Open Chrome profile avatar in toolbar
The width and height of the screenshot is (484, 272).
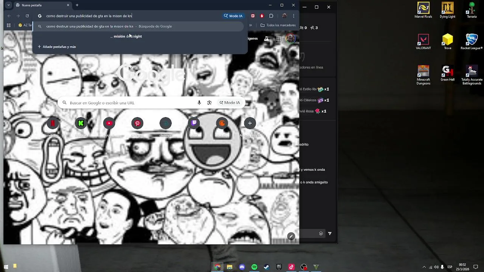pos(284,16)
